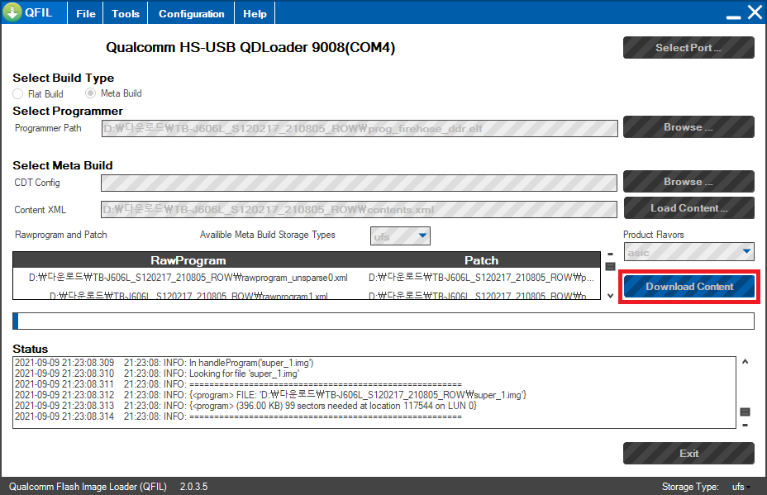Image resolution: width=767 pixels, height=495 pixels.
Task: Browse for the CDT Config file
Action: coord(688,182)
